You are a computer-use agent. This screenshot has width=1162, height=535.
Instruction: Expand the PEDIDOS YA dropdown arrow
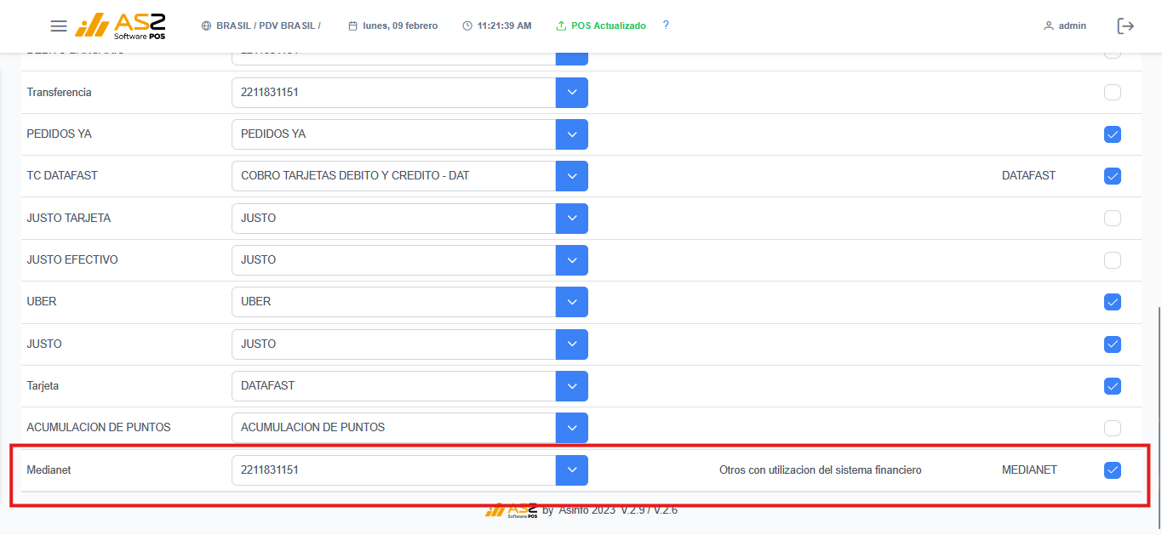tap(572, 134)
